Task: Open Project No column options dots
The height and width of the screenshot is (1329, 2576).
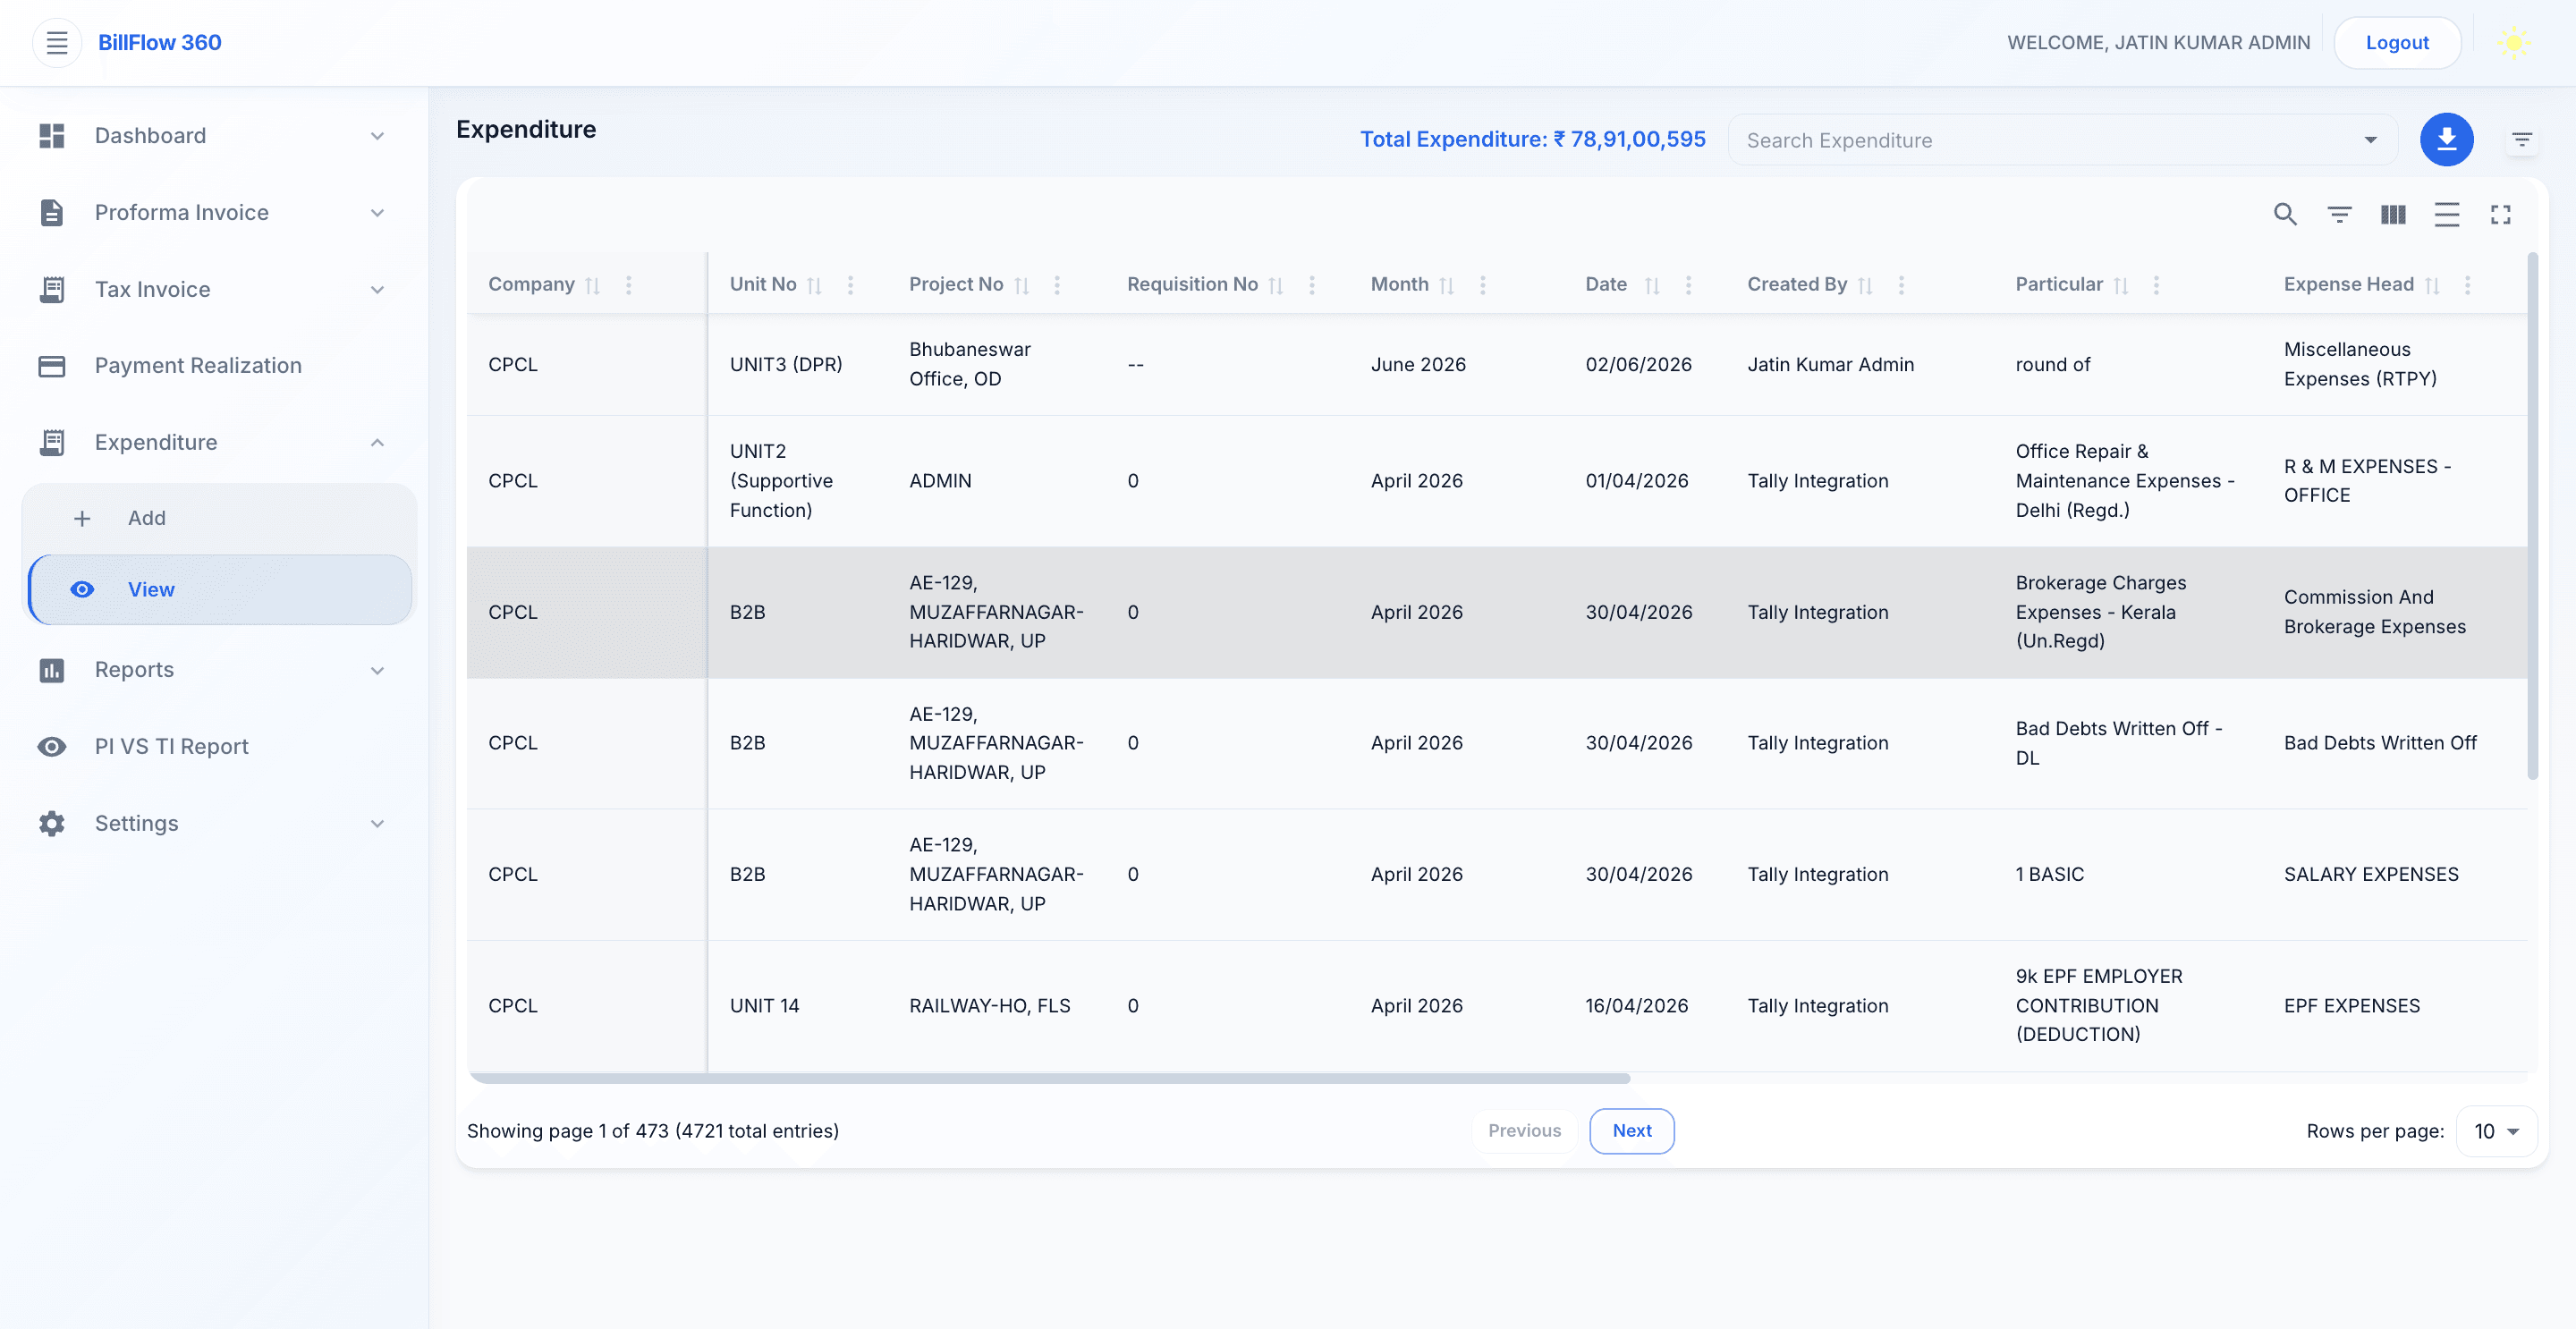Action: pyautogui.click(x=1057, y=286)
